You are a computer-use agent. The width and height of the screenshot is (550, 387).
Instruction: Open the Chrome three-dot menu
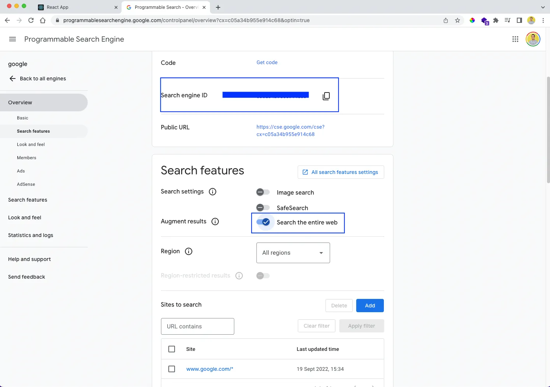click(543, 20)
